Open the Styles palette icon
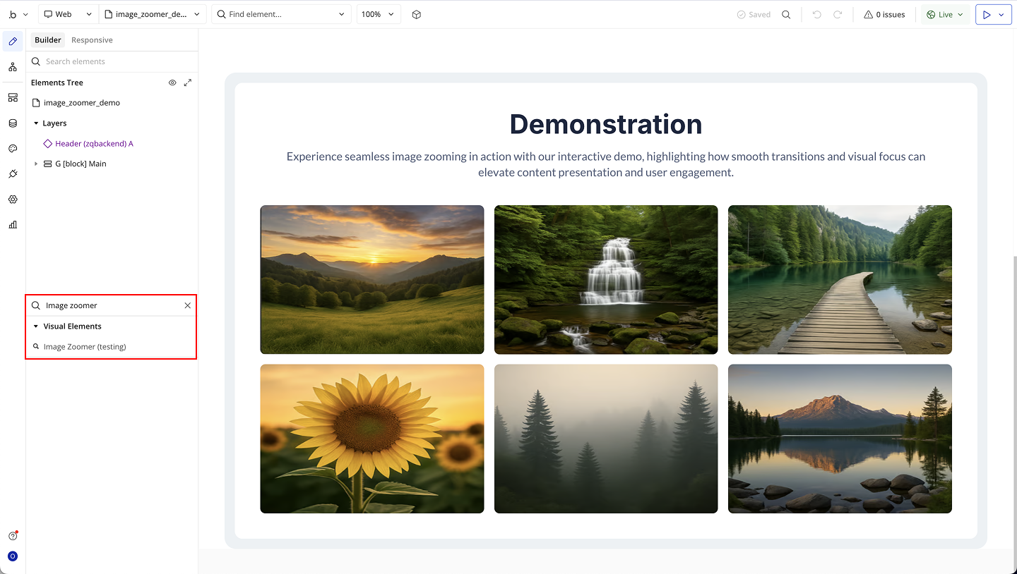Screen dimensions: 1017x574 coord(13,149)
